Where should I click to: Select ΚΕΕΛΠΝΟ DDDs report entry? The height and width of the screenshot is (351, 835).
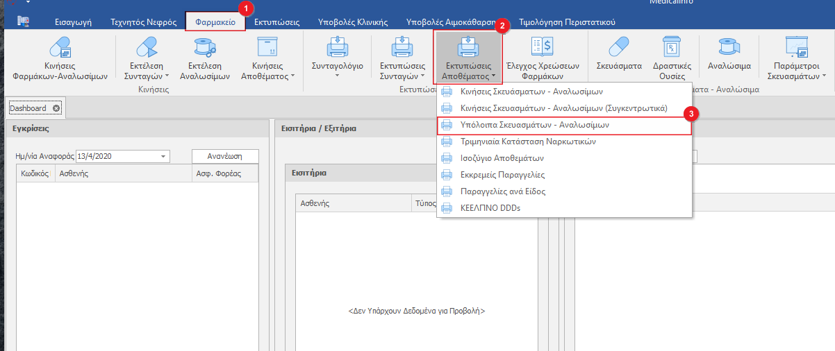click(490, 208)
